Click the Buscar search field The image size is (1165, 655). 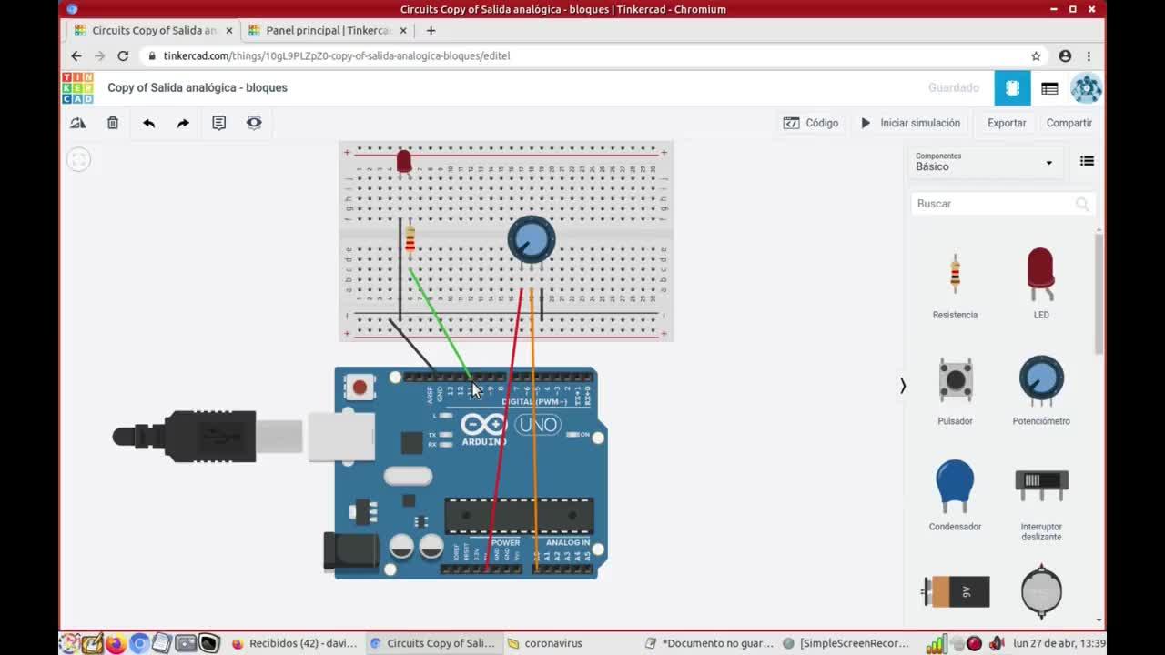(x=992, y=204)
